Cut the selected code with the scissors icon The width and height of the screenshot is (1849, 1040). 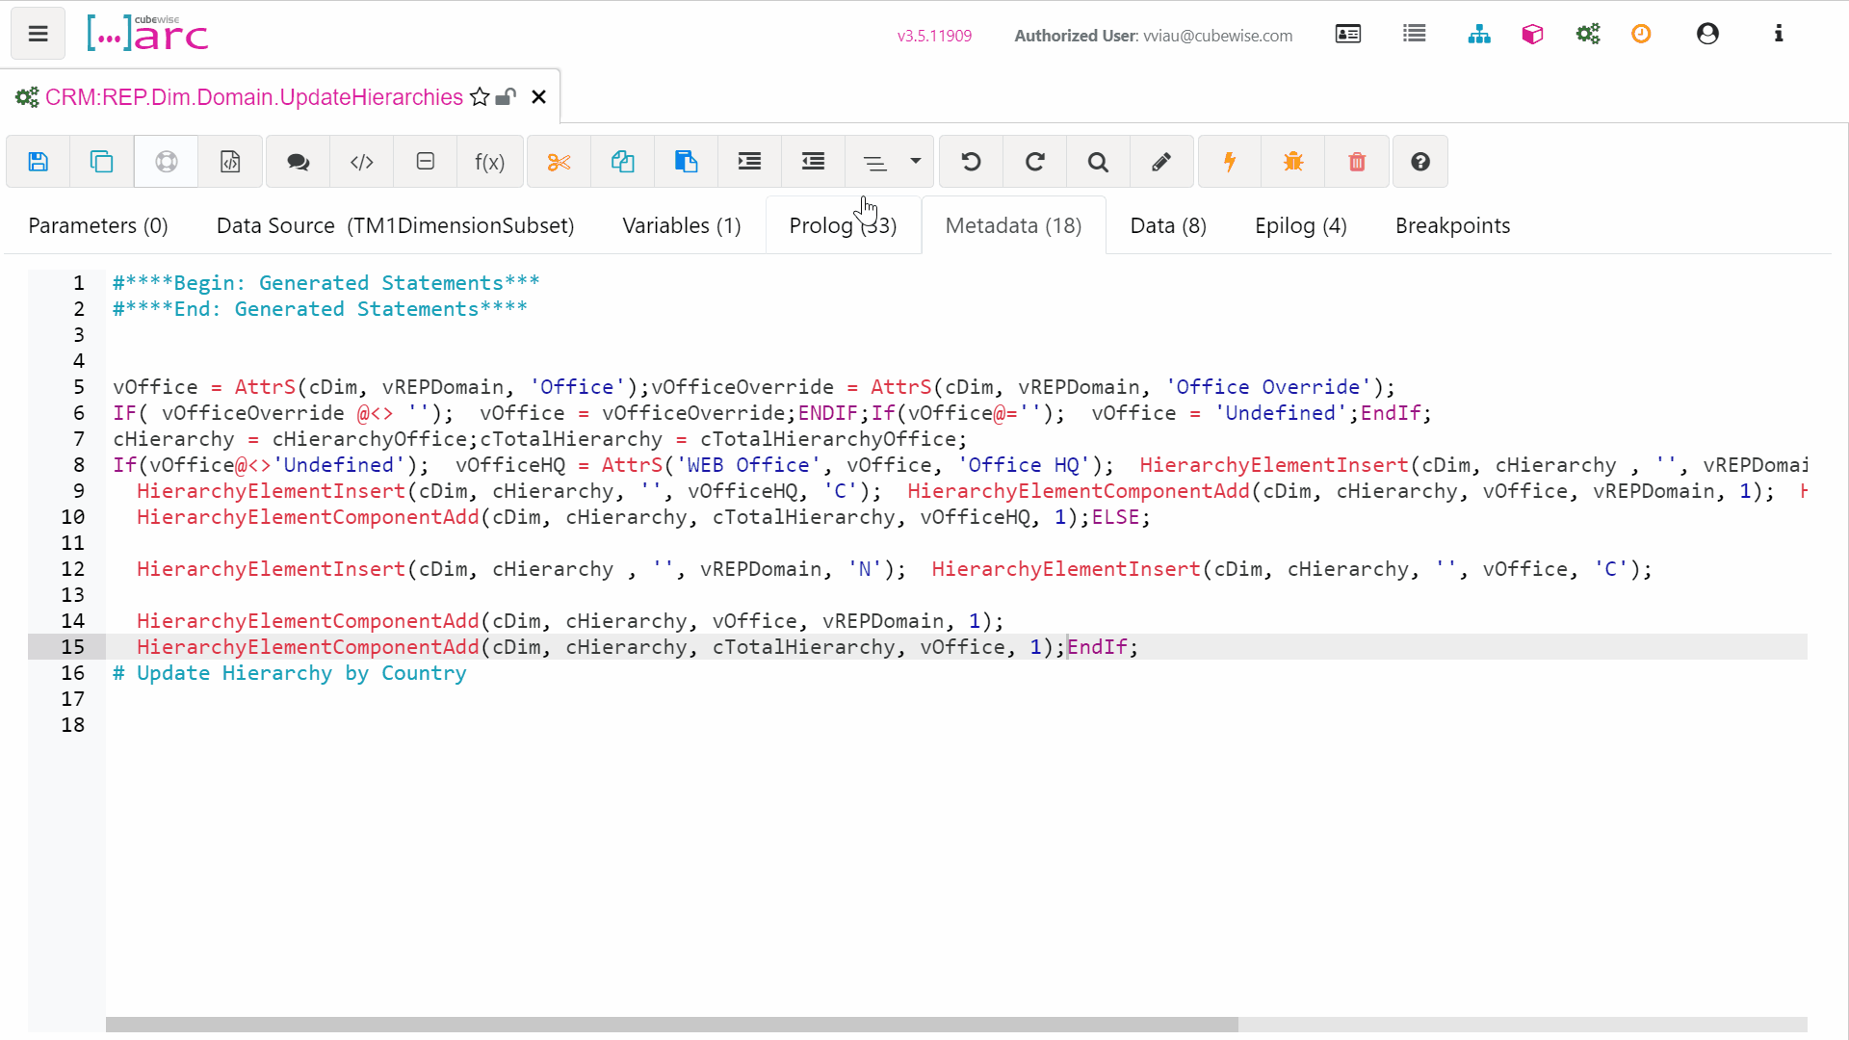pos(559,161)
